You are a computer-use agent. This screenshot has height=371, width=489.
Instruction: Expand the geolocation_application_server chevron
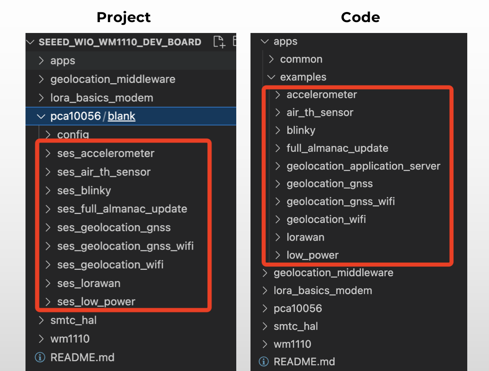click(278, 166)
